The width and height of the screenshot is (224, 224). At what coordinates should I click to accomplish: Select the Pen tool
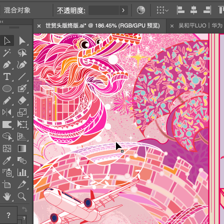(x=7, y=65)
